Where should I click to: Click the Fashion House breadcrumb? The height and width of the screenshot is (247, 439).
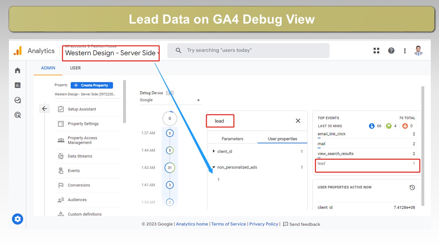pos(104,46)
